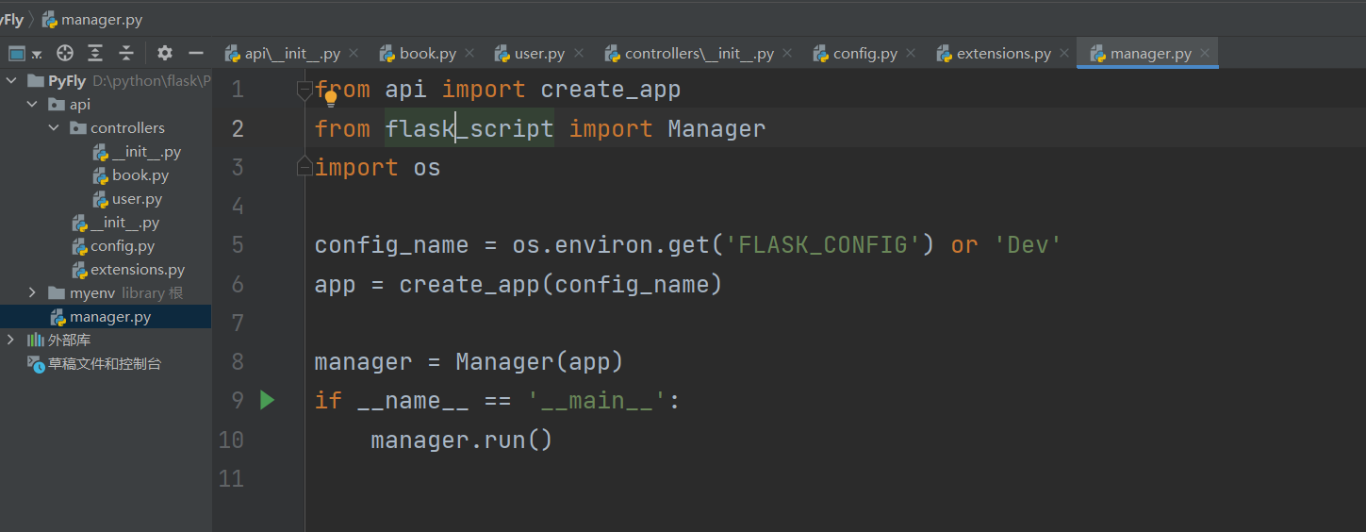This screenshot has width=1366, height=532.
Task: Toggle the fold marker beside line 3 import
Action: [x=304, y=167]
